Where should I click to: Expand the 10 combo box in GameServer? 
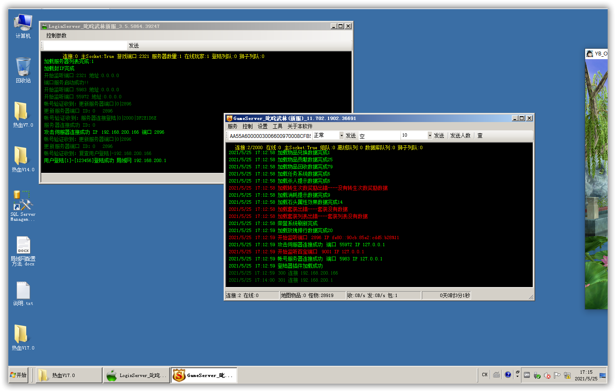(430, 135)
